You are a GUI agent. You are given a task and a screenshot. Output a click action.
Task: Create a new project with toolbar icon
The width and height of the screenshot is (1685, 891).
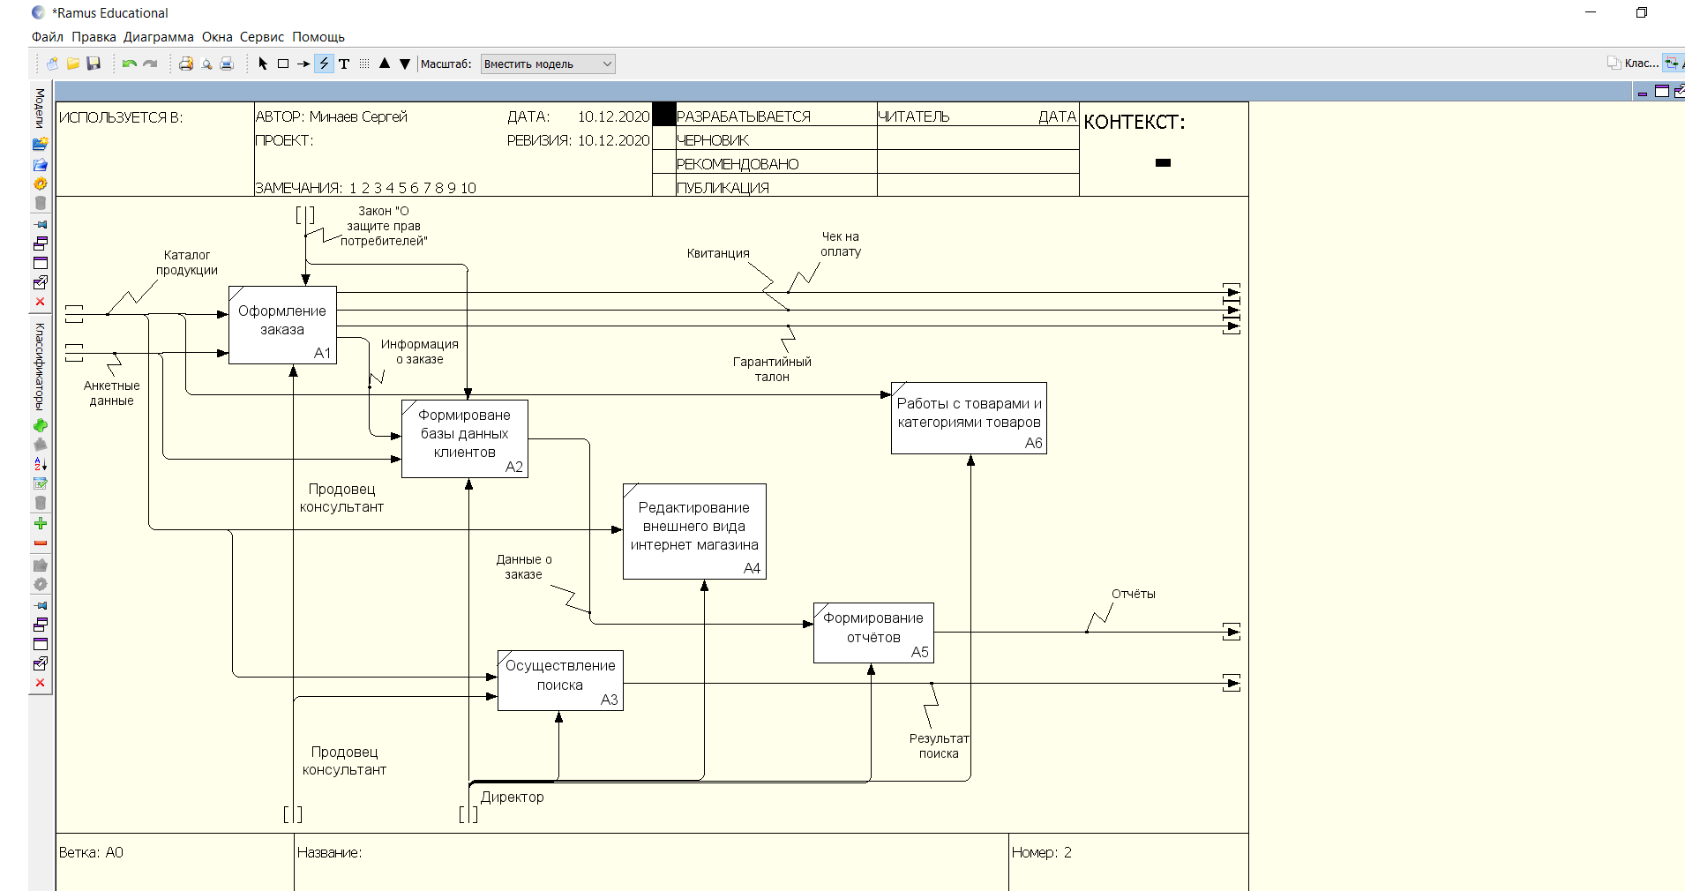click(53, 64)
